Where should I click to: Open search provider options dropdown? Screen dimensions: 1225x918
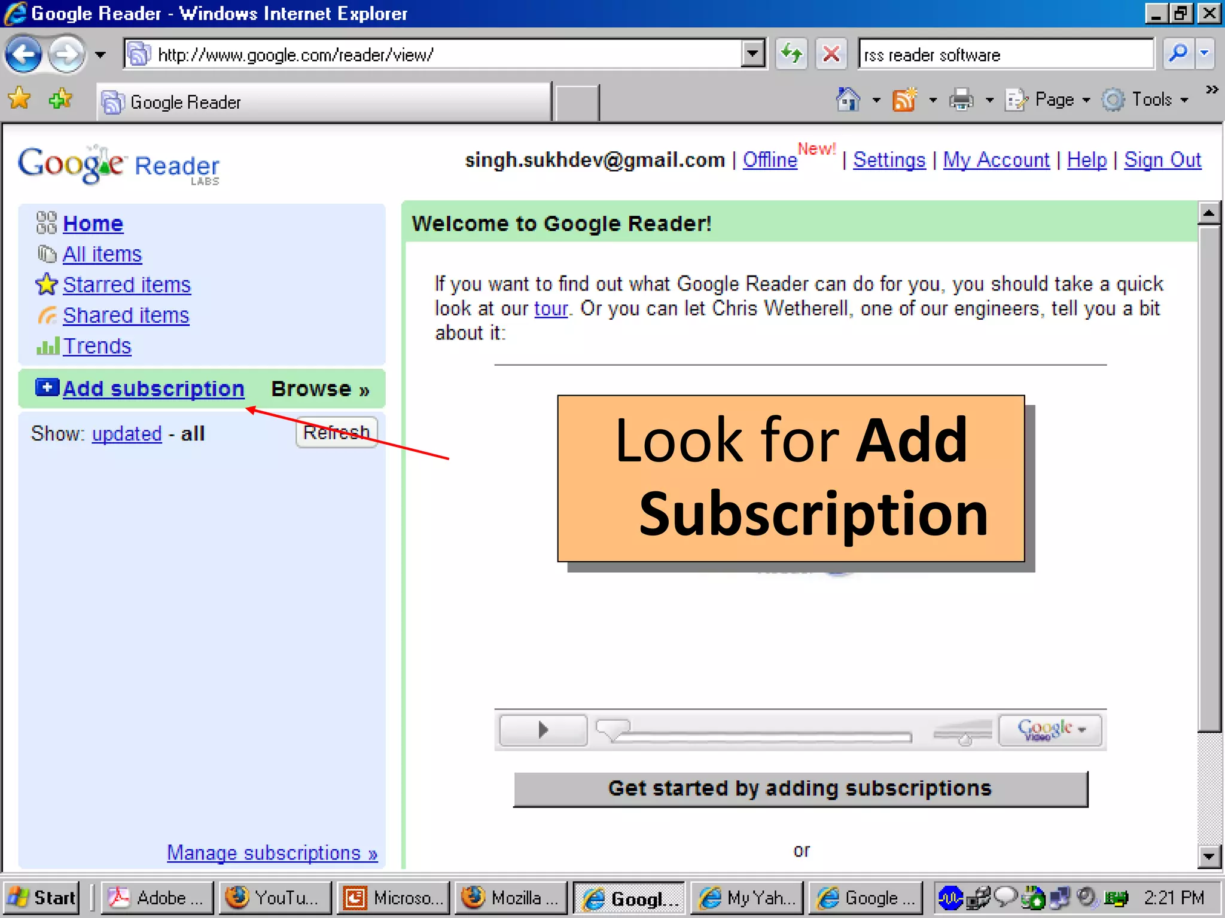1205,54
